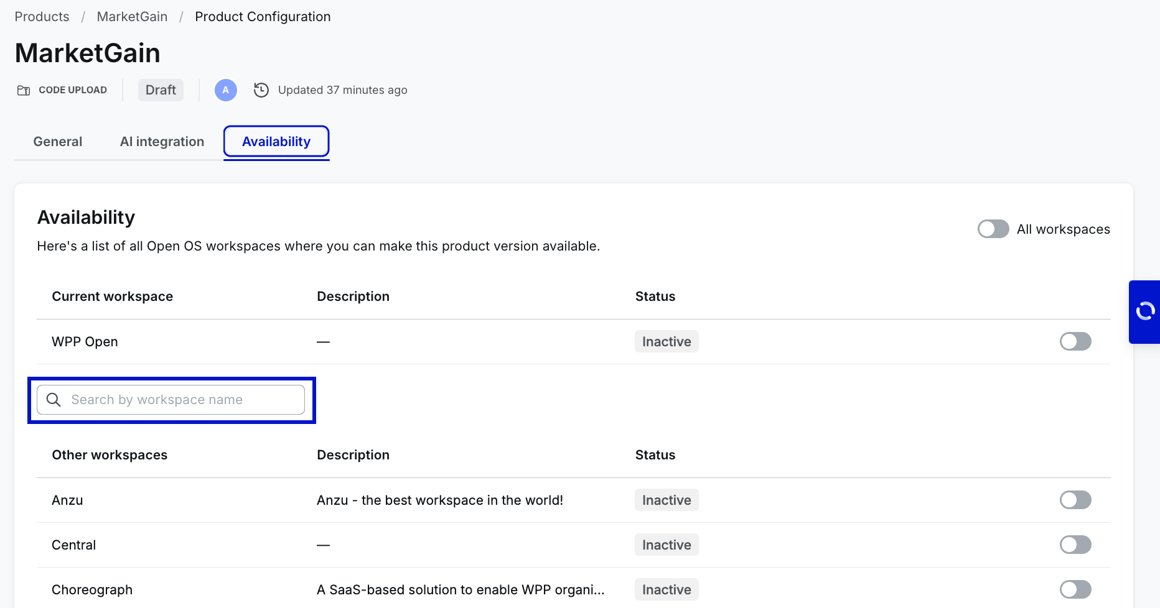The width and height of the screenshot is (1160, 608).
Task: Open the blue floating assistant side widget
Action: click(x=1144, y=311)
